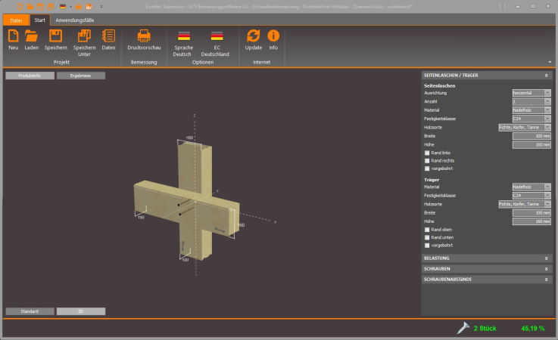Enable the Rand links checkbox
Image resolution: width=558 pixels, height=340 pixels.
428,153
